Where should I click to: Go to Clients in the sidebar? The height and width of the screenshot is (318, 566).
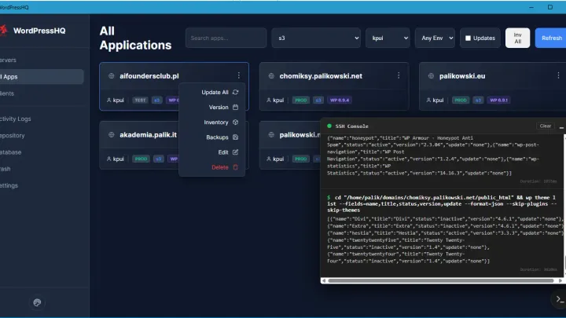[x=42, y=93]
